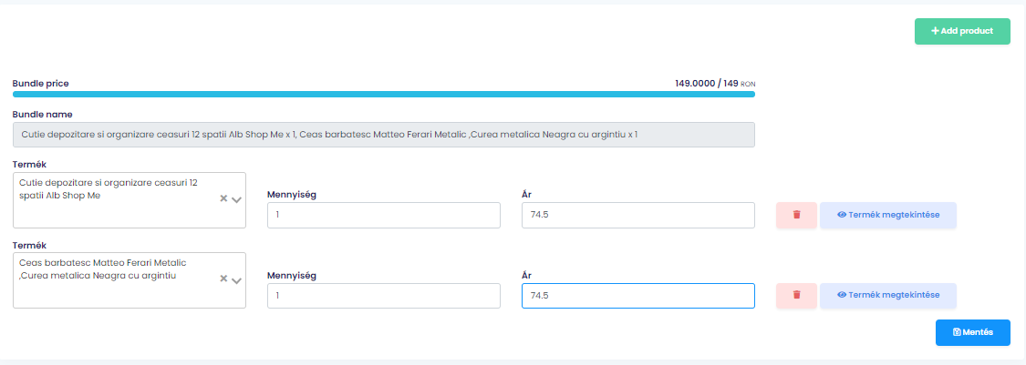Focus the Ár field for Cutie depozitare

pos(638,215)
